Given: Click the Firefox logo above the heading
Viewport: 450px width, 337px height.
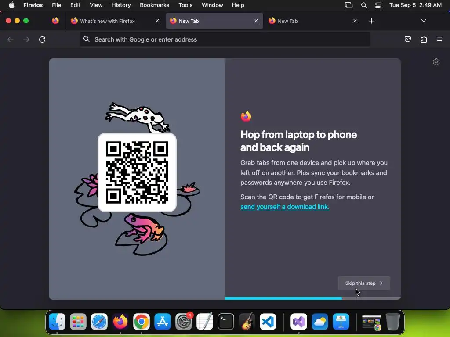Looking at the screenshot, I should (x=246, y=116).
